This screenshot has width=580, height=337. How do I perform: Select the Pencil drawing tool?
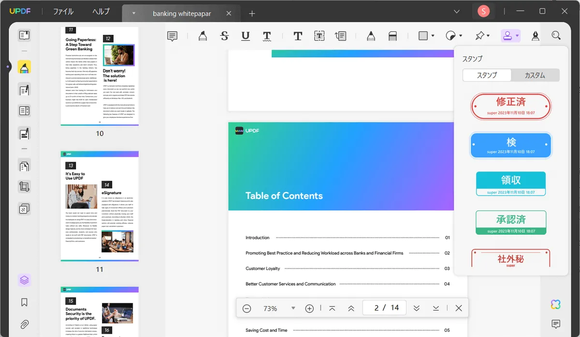371,36
